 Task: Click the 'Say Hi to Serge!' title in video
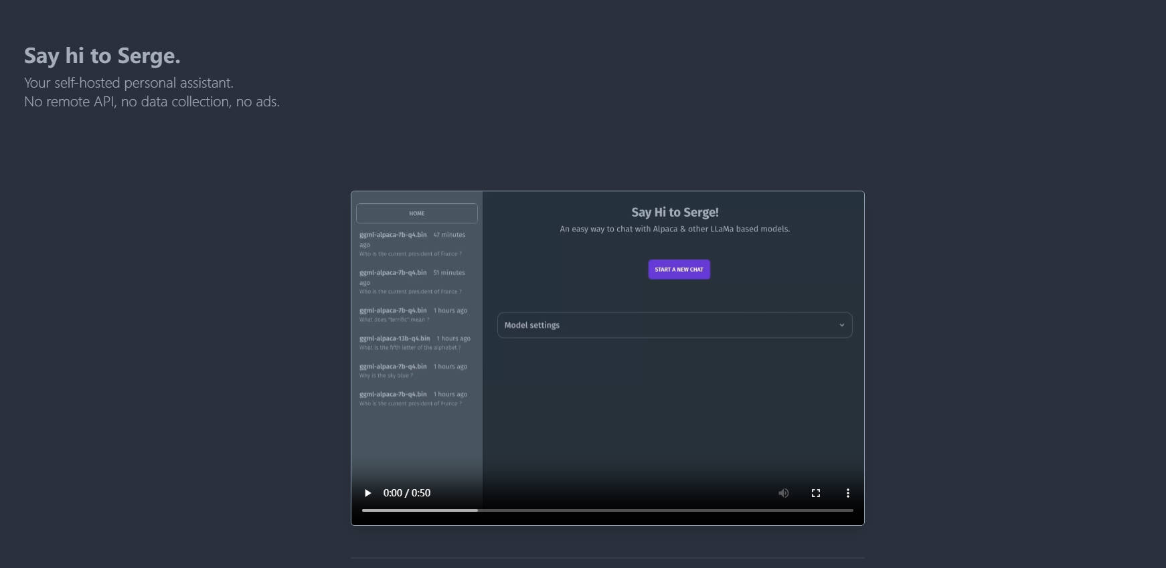[675, 212]
